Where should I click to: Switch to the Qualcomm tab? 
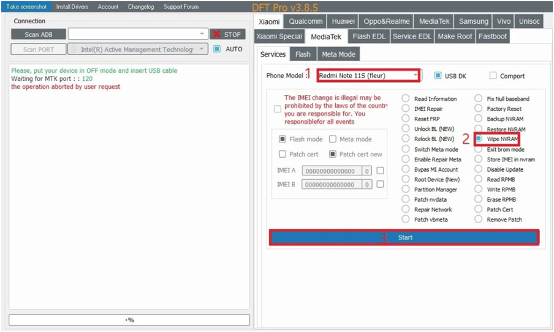click(x=306, y=21)
